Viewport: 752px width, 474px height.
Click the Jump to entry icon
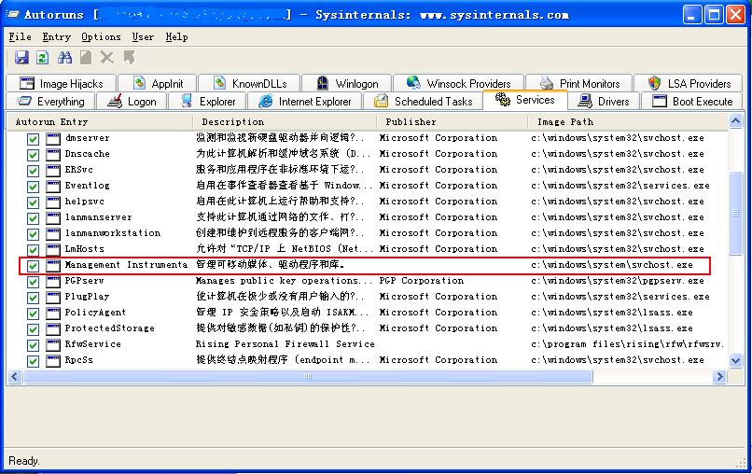[x=129, y=58]
